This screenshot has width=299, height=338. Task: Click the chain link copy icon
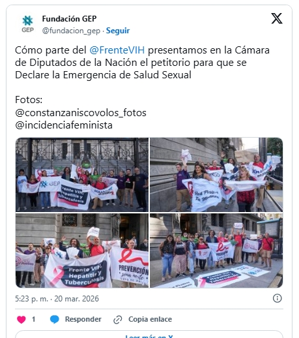(x=118, y=319)
